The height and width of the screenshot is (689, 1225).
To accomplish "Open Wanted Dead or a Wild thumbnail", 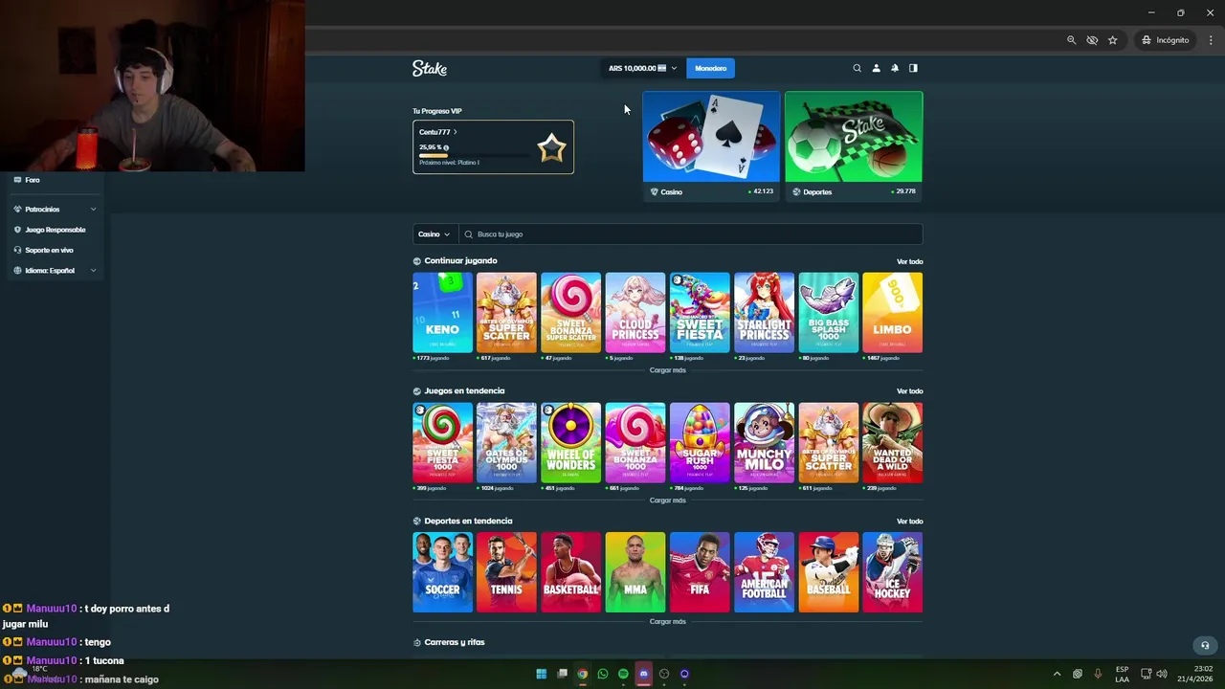I will (x=892, y=443).
